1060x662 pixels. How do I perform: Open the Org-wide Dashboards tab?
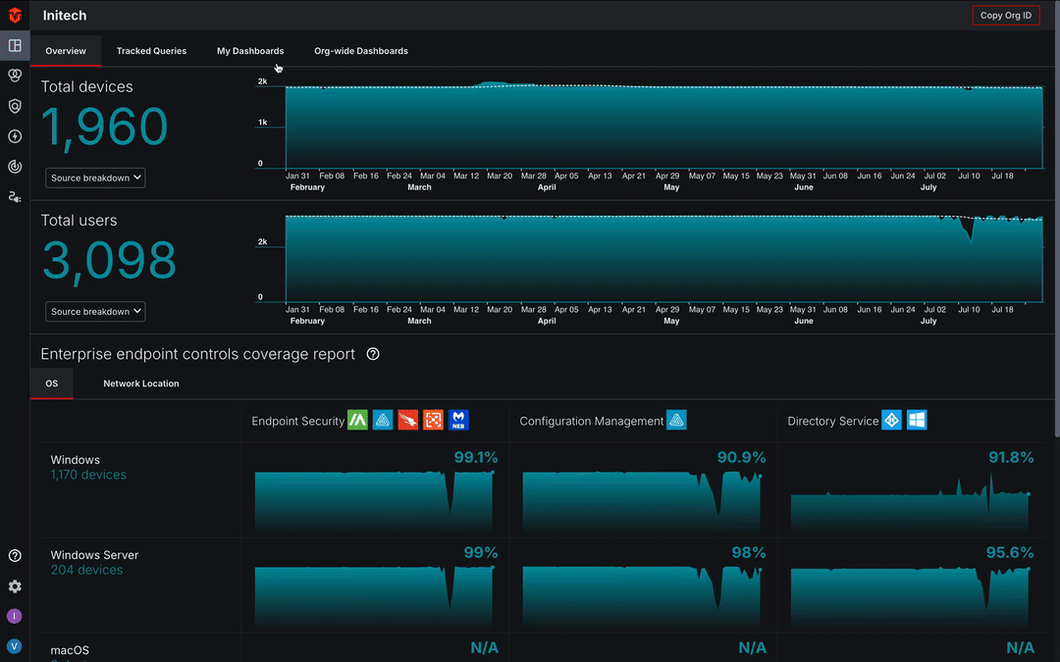[x=361, y=51]
